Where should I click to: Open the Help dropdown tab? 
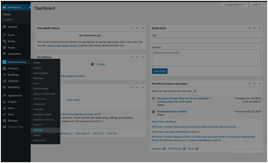(x=256, y=5)
